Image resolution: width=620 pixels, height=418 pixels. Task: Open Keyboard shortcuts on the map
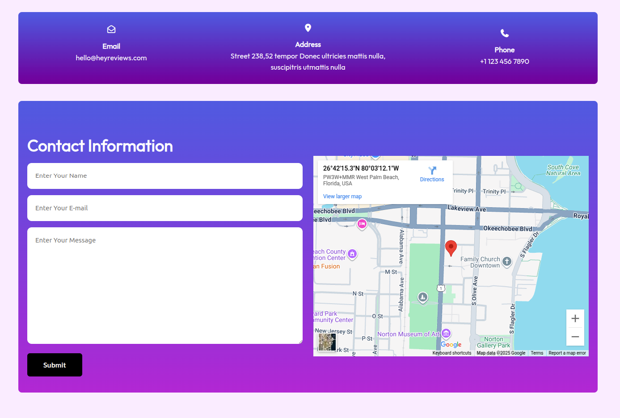[x=451, y=353]
